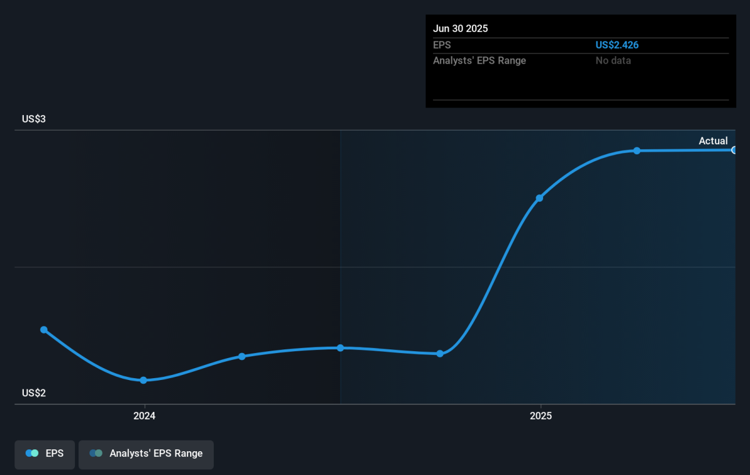Toggle the Analysts' EPS Range legend
Image resolution: width=750 pixels, height=475 pixels.
point(146,454)
